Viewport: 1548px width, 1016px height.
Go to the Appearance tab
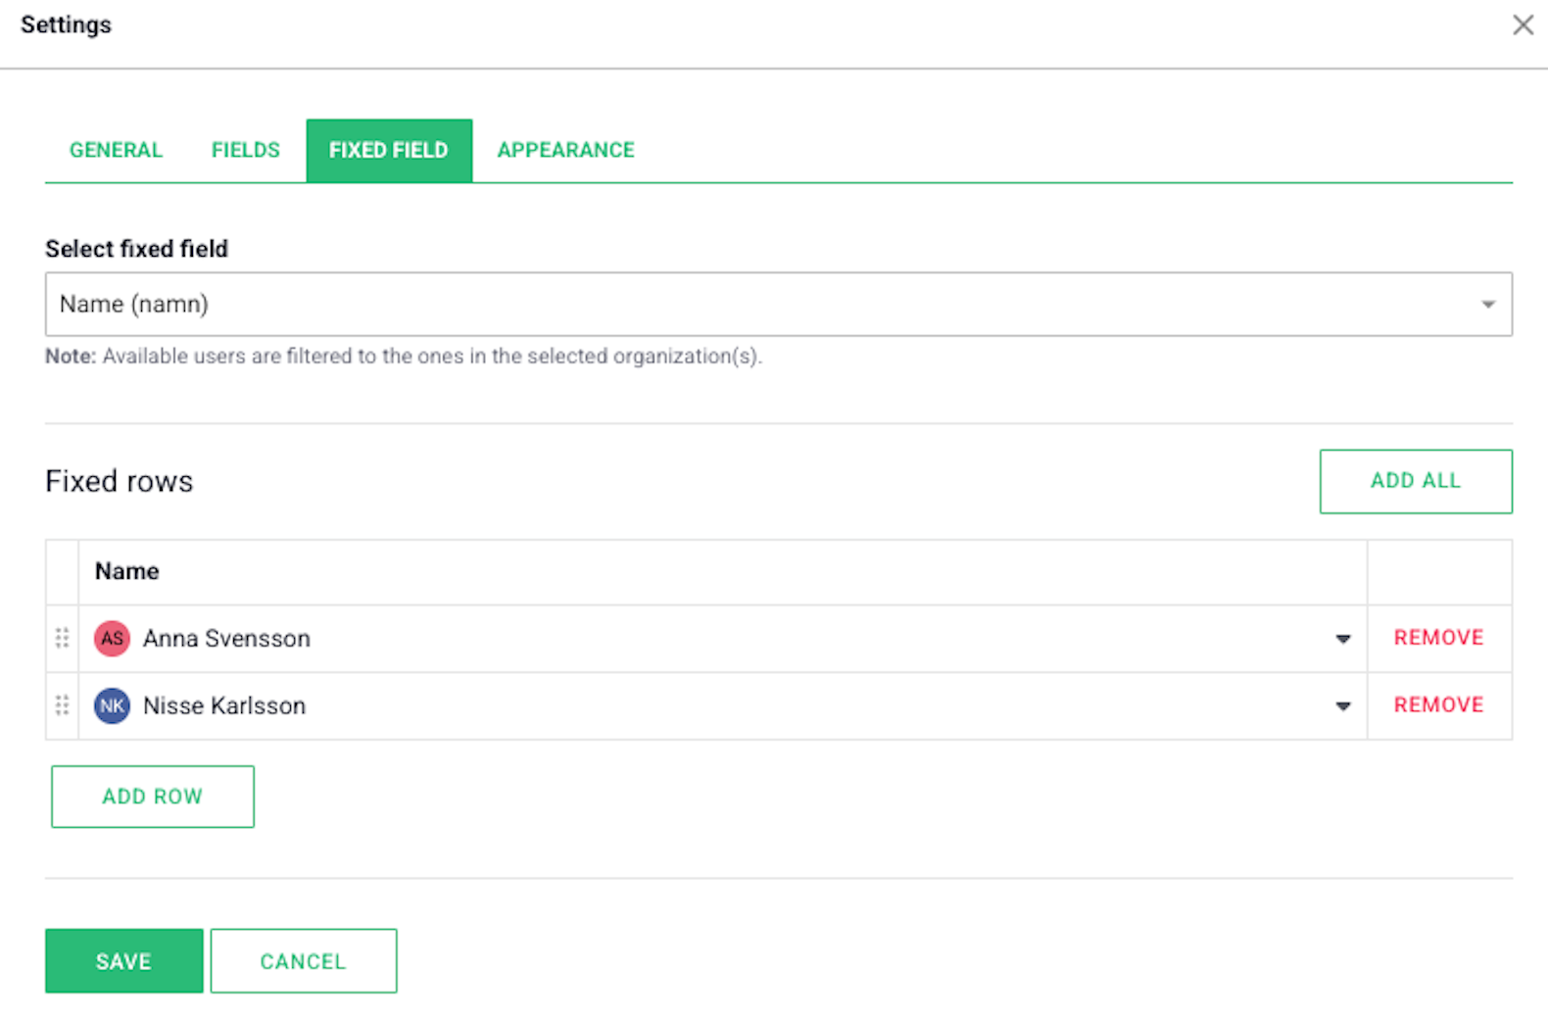[565, 150]
